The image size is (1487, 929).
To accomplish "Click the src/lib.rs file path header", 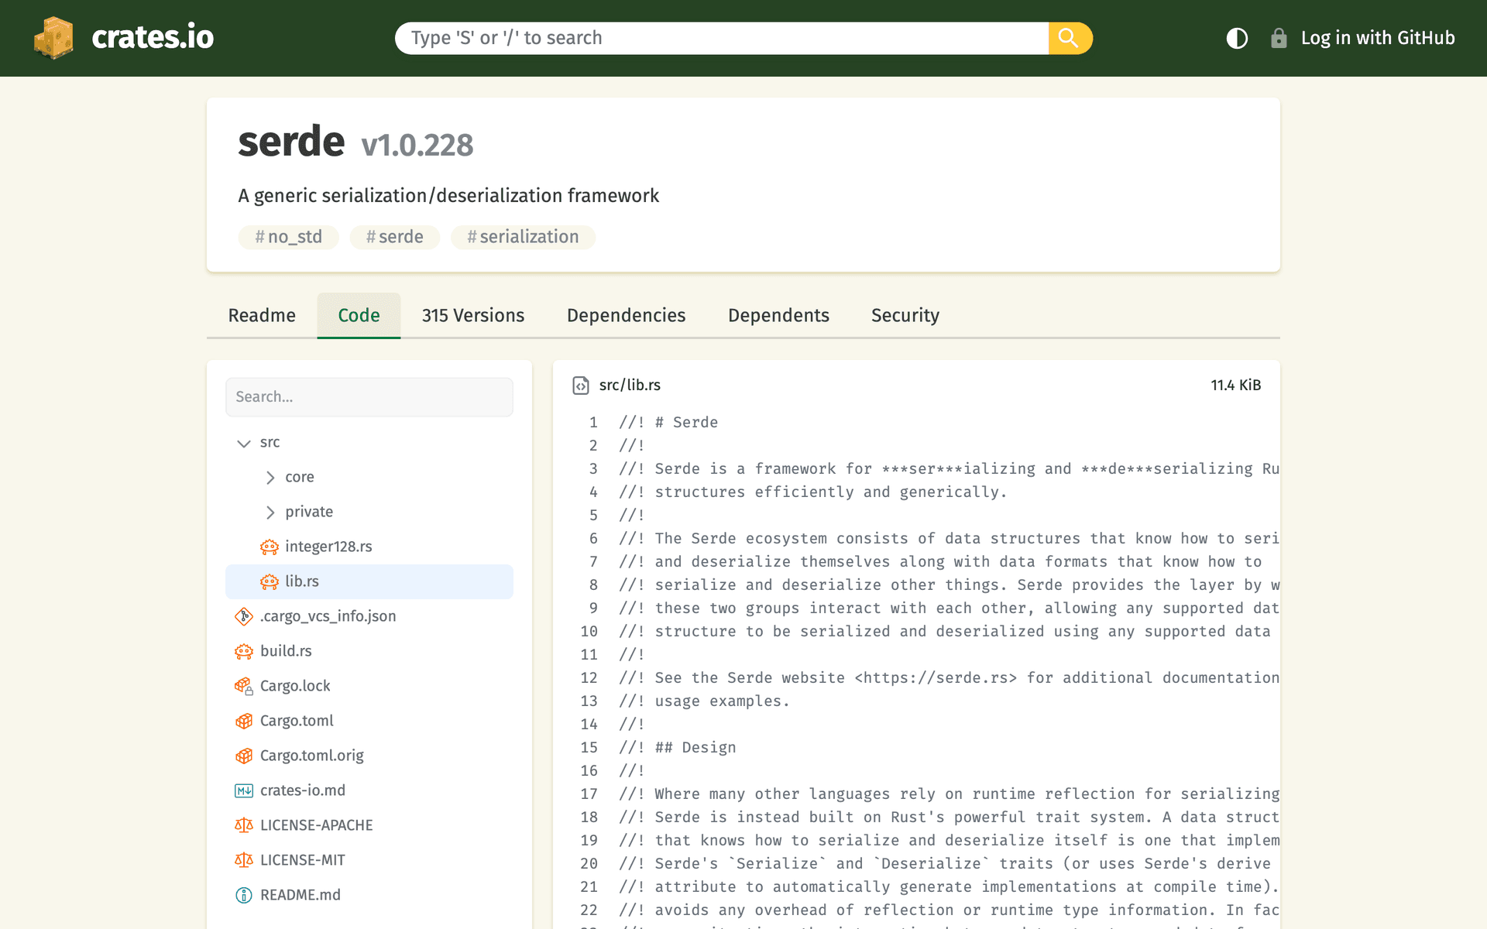I will [x=630, y=386].
